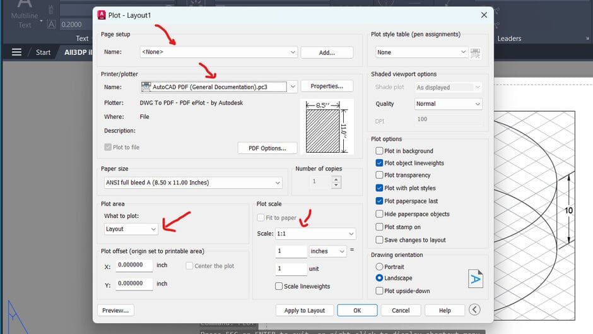Open Help for Plot dialog
Screen dimensions: 593x334
[445, 310]
